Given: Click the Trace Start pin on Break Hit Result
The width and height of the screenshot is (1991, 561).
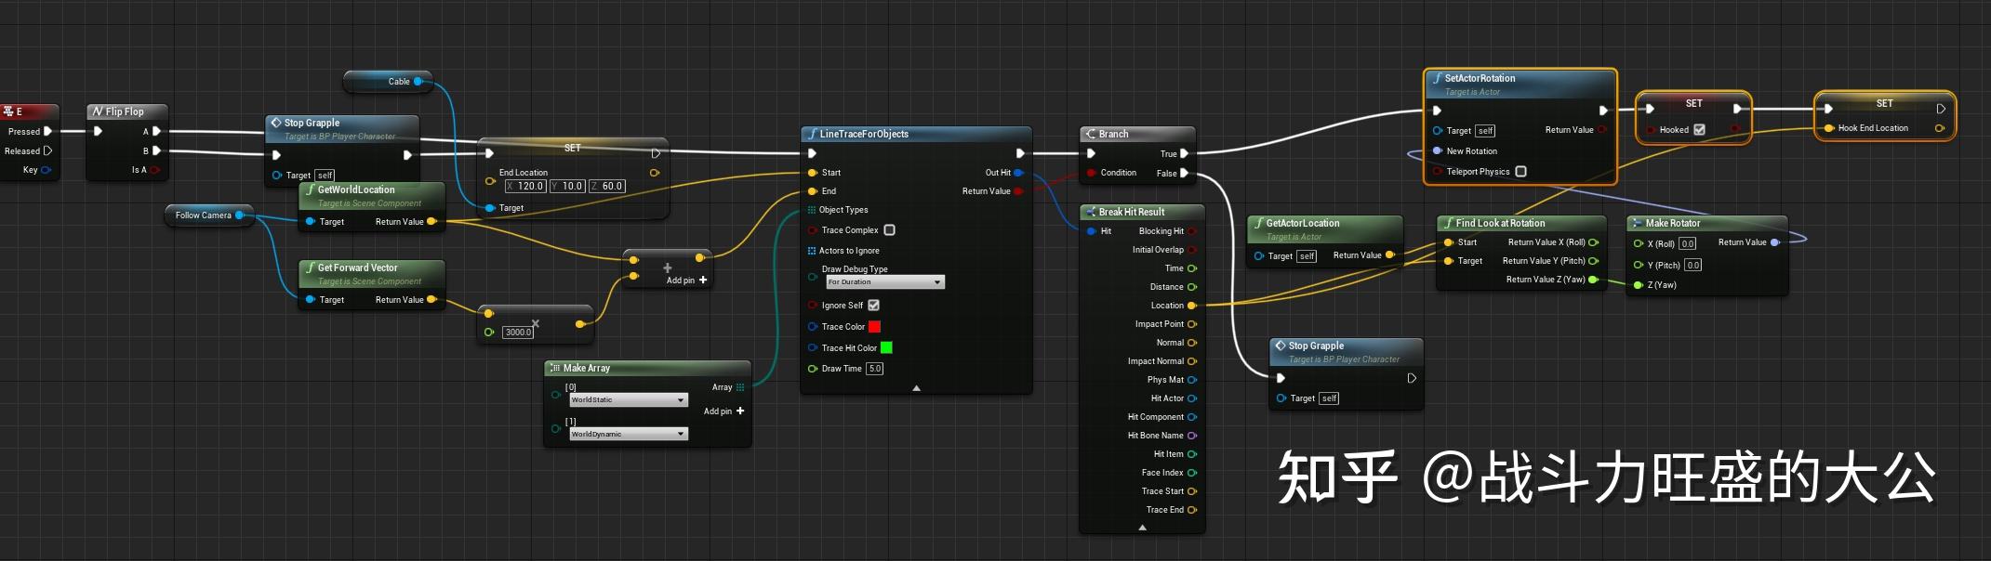Looking at the screenshot, I should coord(1192,491).
